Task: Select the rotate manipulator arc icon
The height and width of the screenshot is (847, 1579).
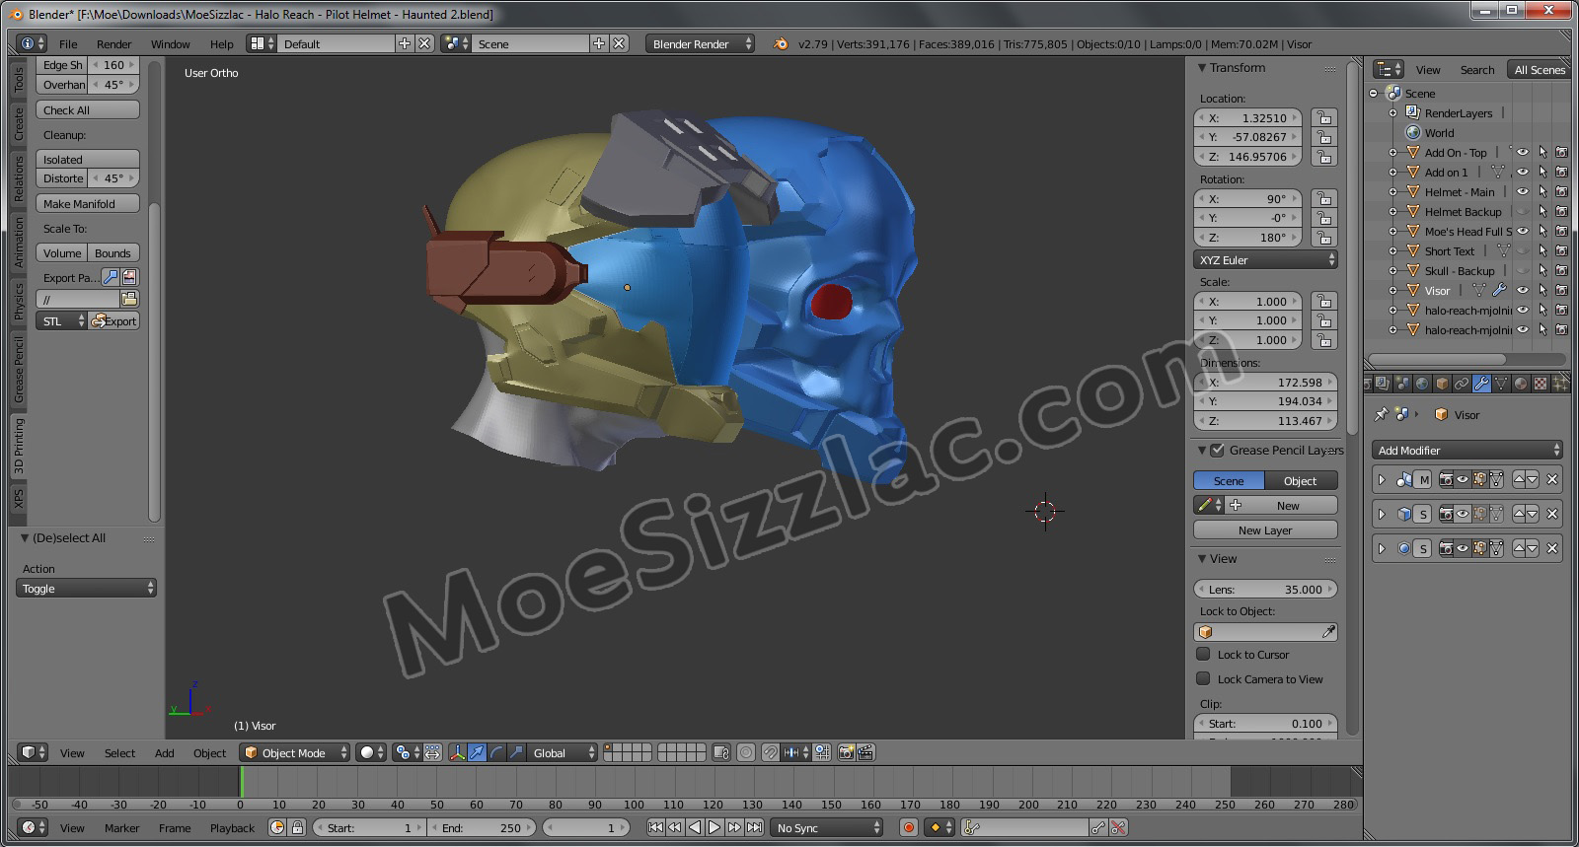Action: (x=496, y=752)
